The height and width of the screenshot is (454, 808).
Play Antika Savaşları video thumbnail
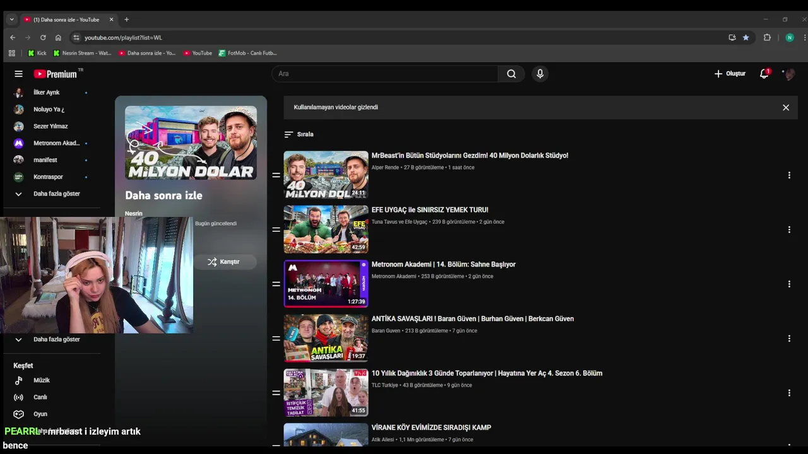[326, 338]
